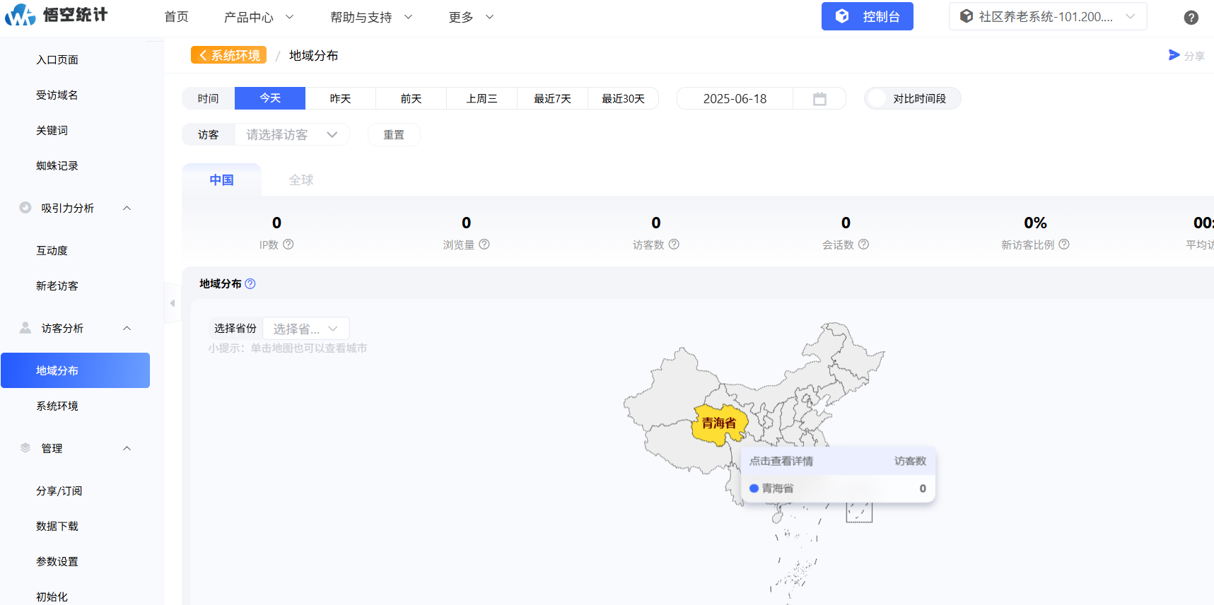The height and width of the screenshot is (605, 1214).
Task: Click 地域分布 panel help icon
Action: 250,283
